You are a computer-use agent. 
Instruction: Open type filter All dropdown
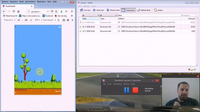coord(108,15)
